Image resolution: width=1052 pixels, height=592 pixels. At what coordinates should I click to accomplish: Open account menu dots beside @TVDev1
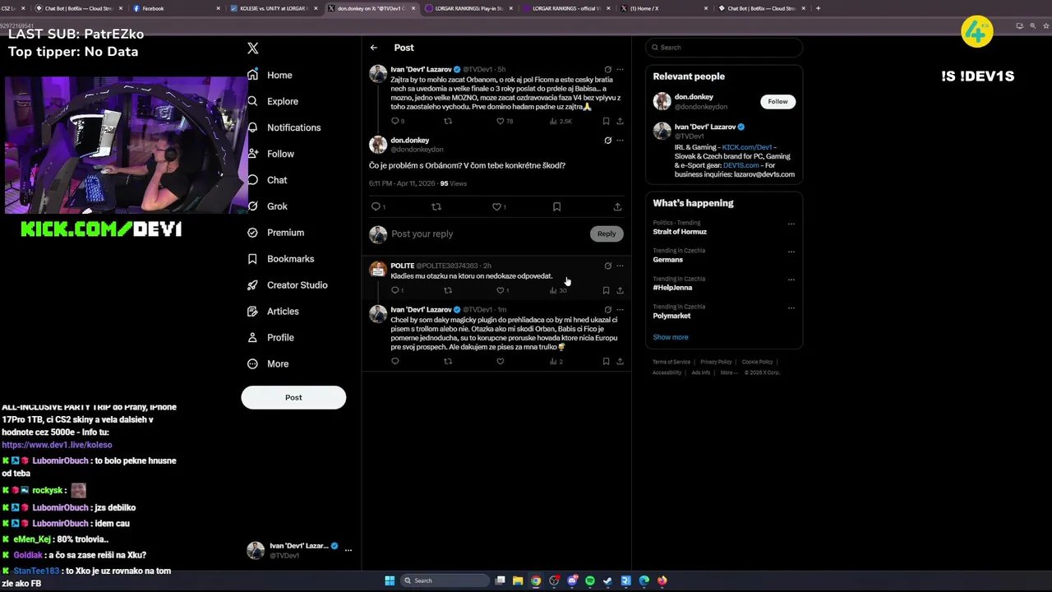(x=348, y=550)
